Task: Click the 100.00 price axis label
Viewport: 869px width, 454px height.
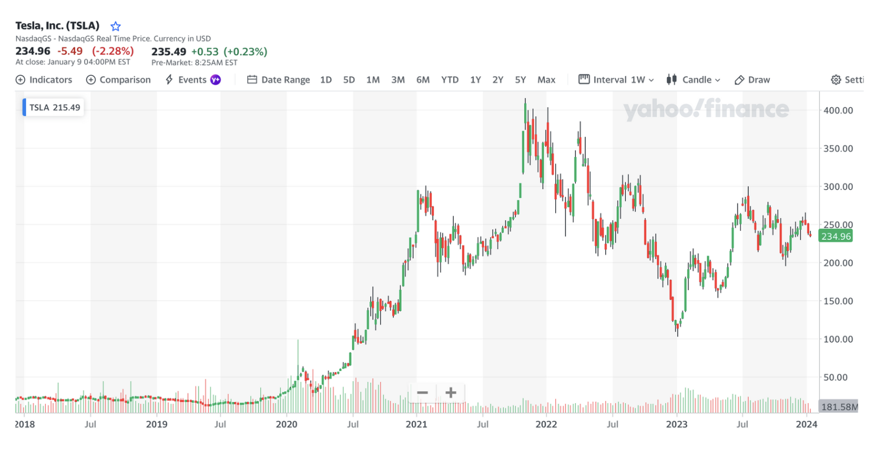Action: click(x=838, y=339)
